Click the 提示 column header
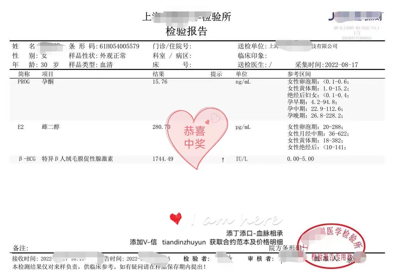 [x=216, y=74]
